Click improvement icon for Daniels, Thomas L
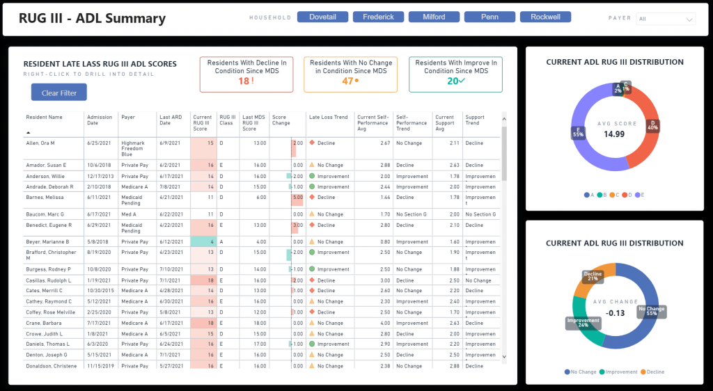713x391 pixels. pyautogui.click(x=312, y=344)
